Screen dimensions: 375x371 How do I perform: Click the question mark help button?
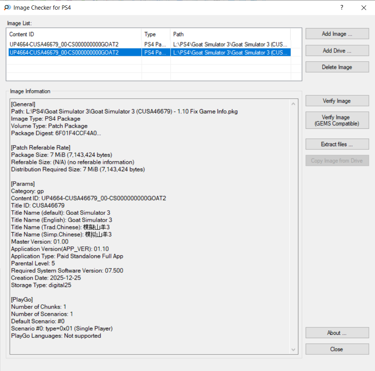click(342, 7)
